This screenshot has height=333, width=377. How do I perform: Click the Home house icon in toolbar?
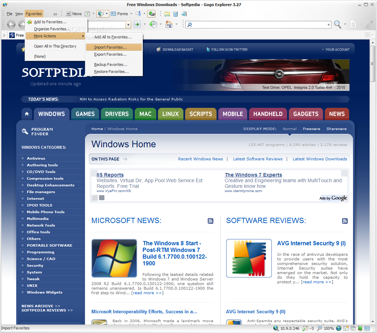pyautogui.click(x=169, y=24)
